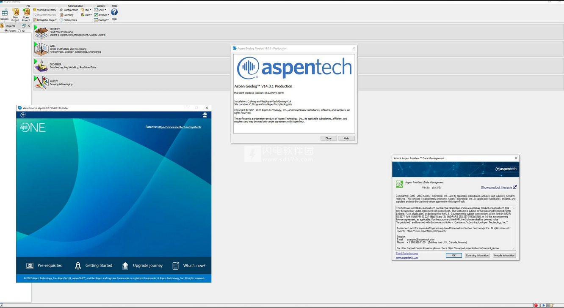
Task: Open Licensing under Administration
Action: pos(66,15)
